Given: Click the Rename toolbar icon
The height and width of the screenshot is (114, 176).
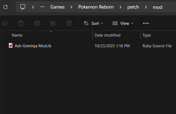Looking at the screenshot, I should 37,23.
